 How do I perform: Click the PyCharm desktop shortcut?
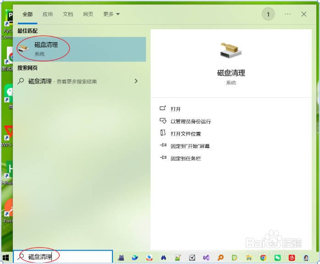(8, 24)
